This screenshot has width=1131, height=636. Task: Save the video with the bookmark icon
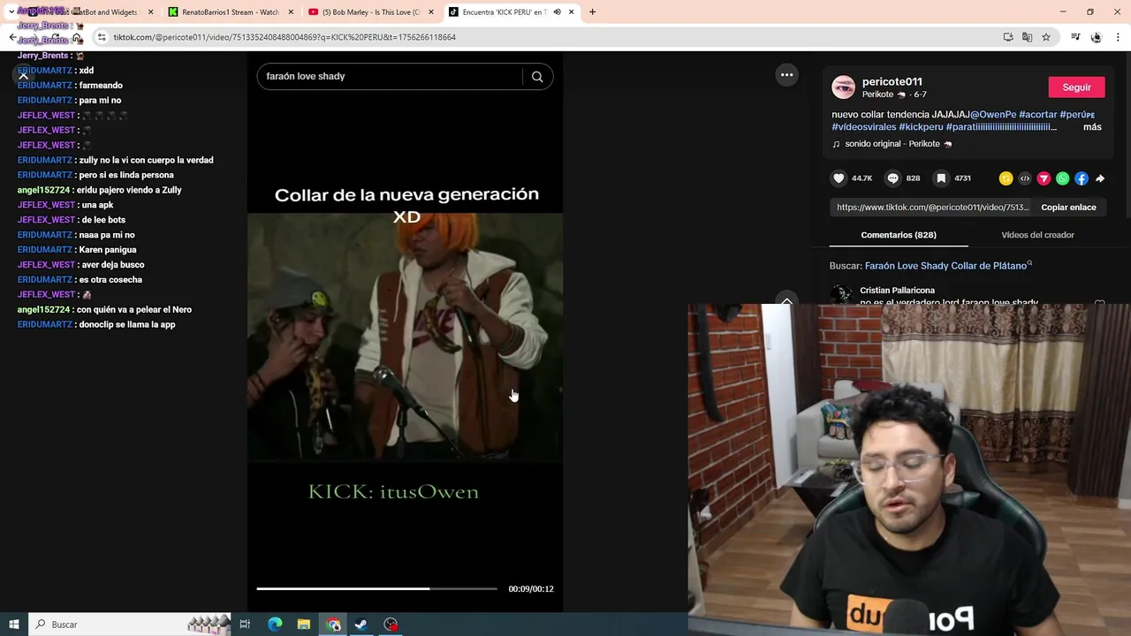(x=941, y=178)
